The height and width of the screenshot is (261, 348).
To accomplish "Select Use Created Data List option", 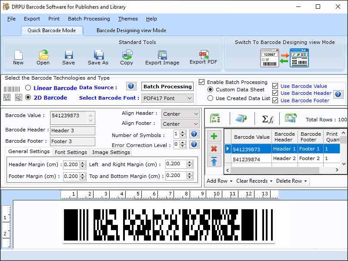I will pyautogui.click(x=211, y=98).
